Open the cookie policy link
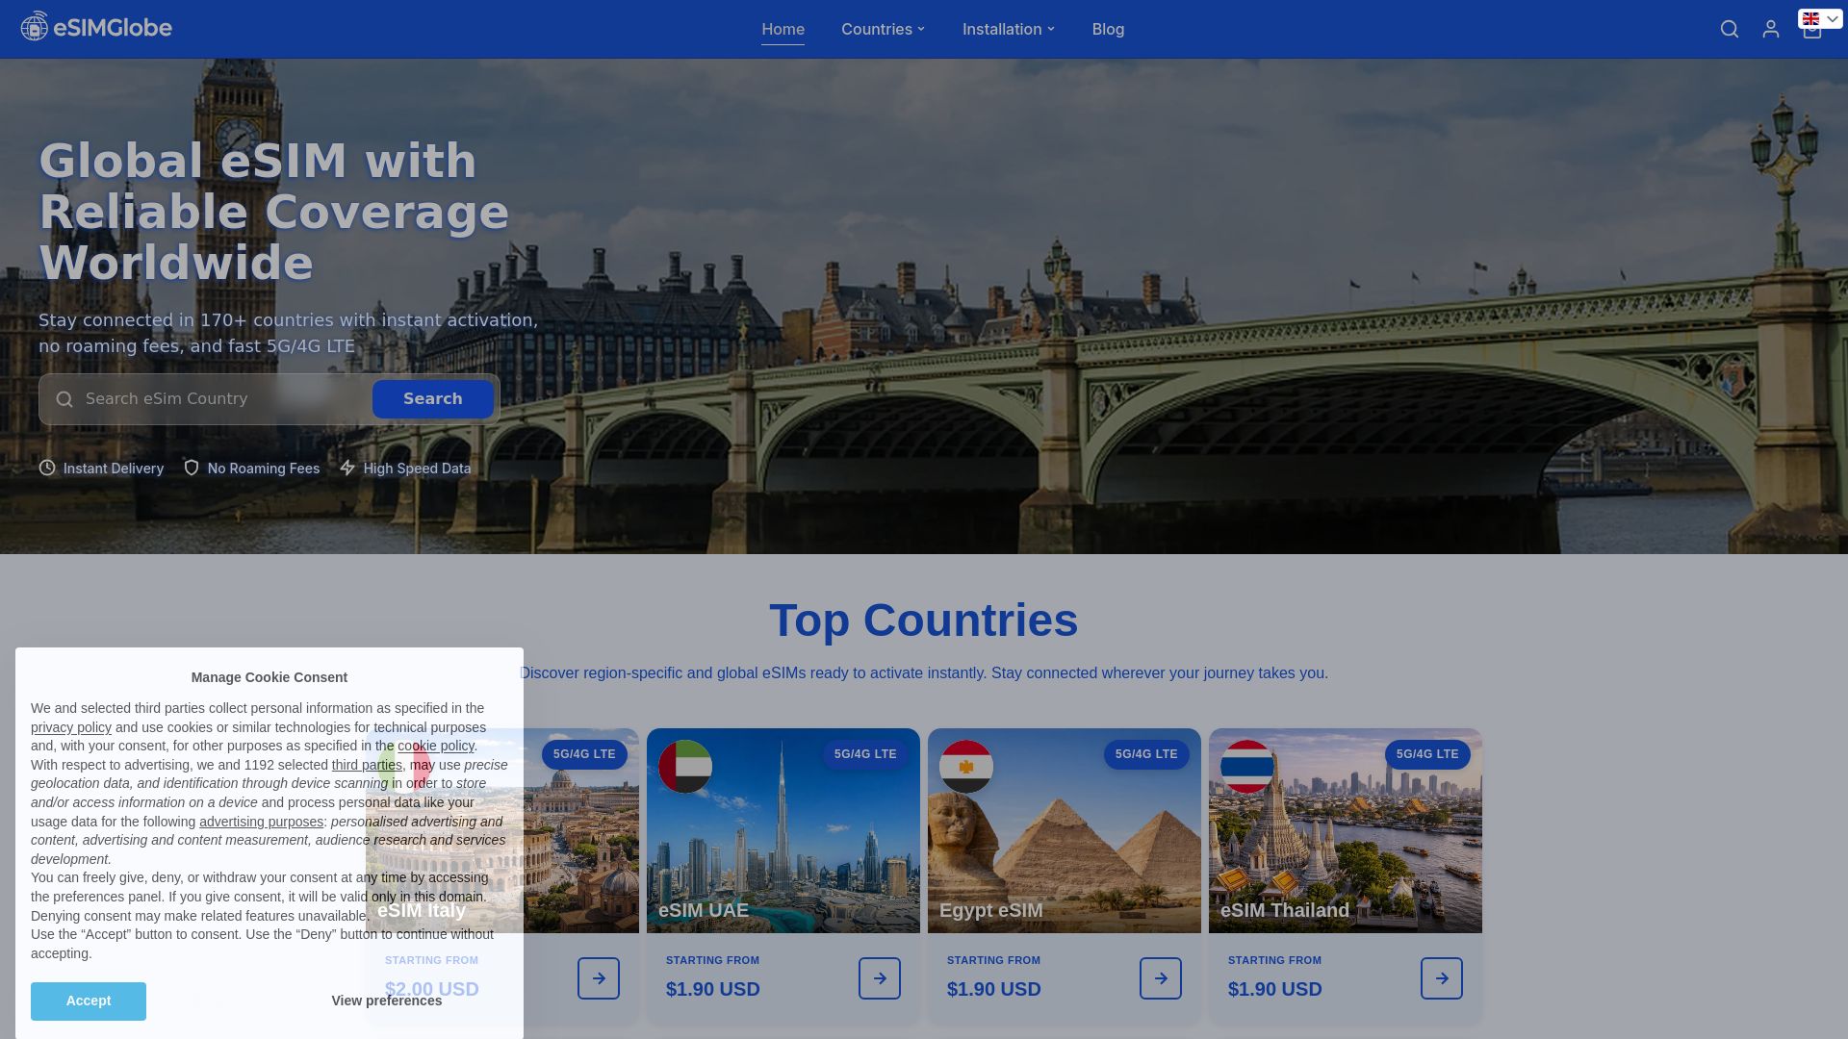This screenshot has width=1848, height=1039. click(436, 747)
